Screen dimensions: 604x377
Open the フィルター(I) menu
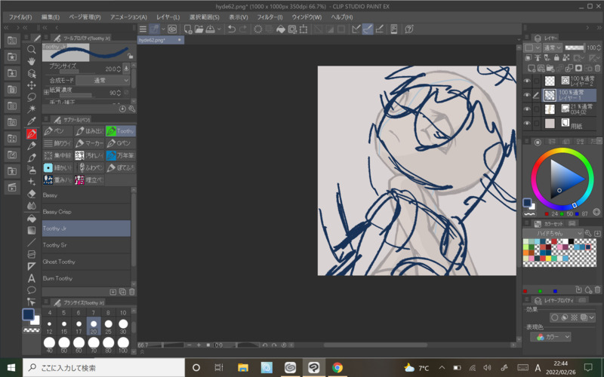[x=270, y=17]
